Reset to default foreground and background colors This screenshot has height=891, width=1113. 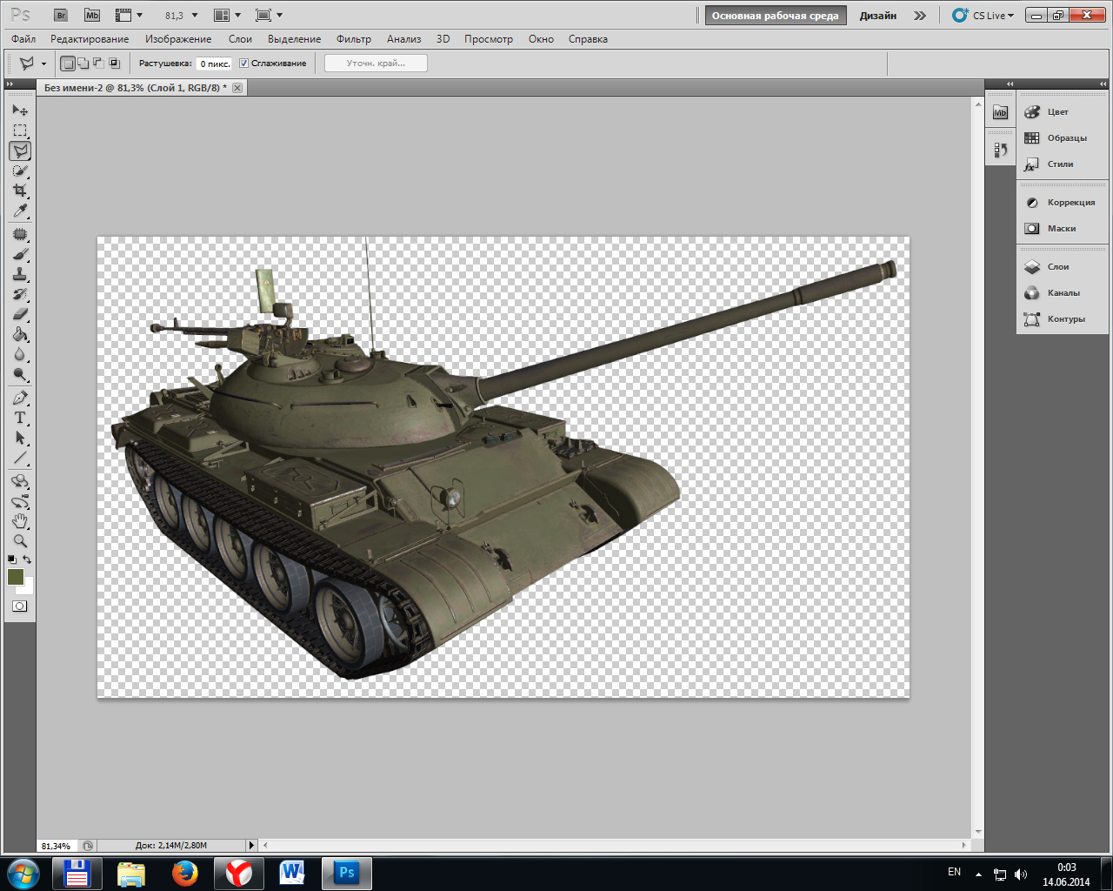pyautogui.click(x=11, y=559)
